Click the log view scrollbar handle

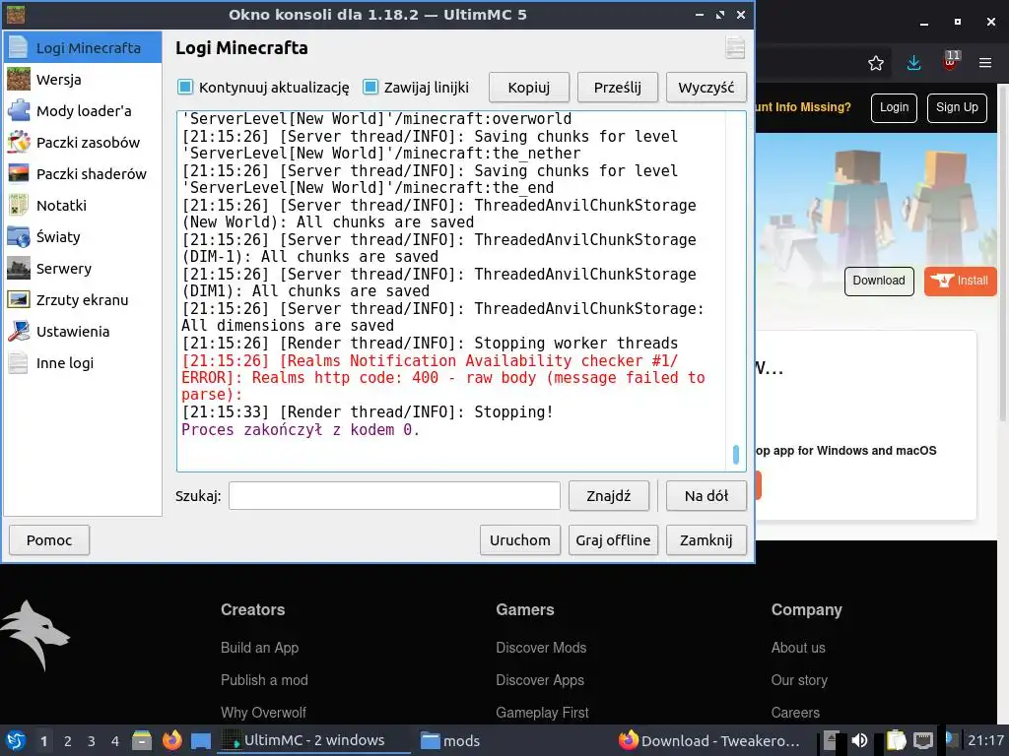[735, 454]
